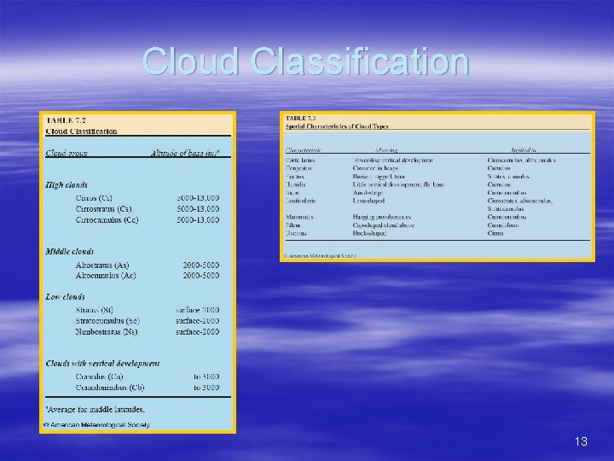Click the surface-2000 value beside Stratocumulus
The height and width of the screenshot is (461, 614).
pos(197,321)
